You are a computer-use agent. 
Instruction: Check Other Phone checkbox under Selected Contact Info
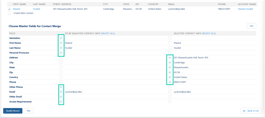tap(170, 87)
